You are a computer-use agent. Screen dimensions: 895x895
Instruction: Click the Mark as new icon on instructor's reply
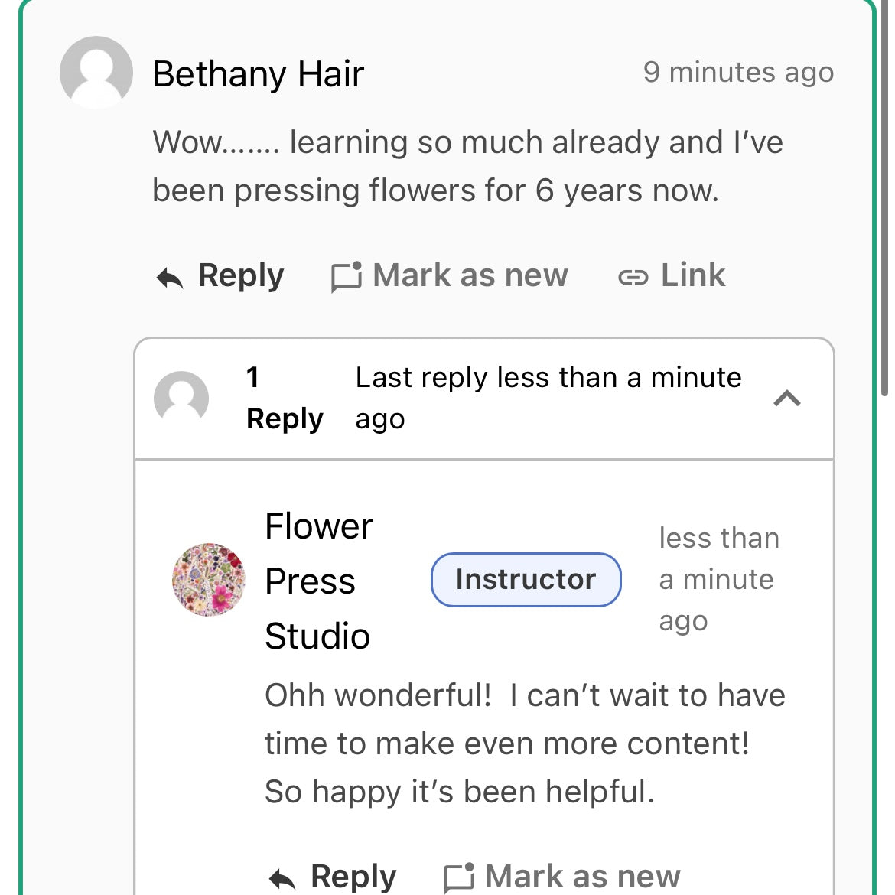pyautogui.click(x=459, y=877)
